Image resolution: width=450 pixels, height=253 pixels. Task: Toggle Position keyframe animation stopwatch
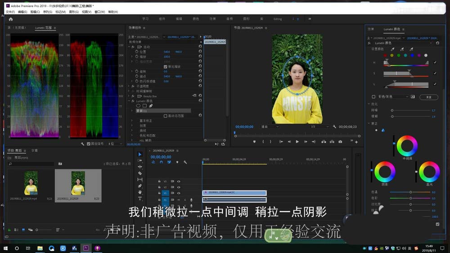point(137,52)
